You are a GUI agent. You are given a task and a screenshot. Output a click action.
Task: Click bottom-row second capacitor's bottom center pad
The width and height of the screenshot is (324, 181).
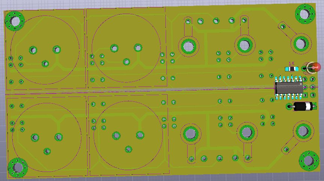[x=129, y=149]
